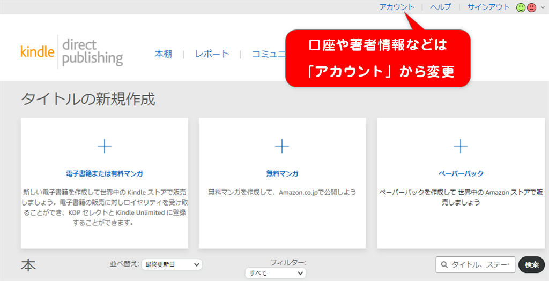This screenshot has height=281, width=549.
Task: Click the 本 section heading
Action: tap(28, 265)
